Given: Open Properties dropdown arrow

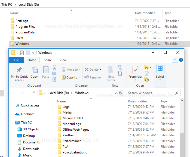Looking at the screenshot, I should pos(135,80).
